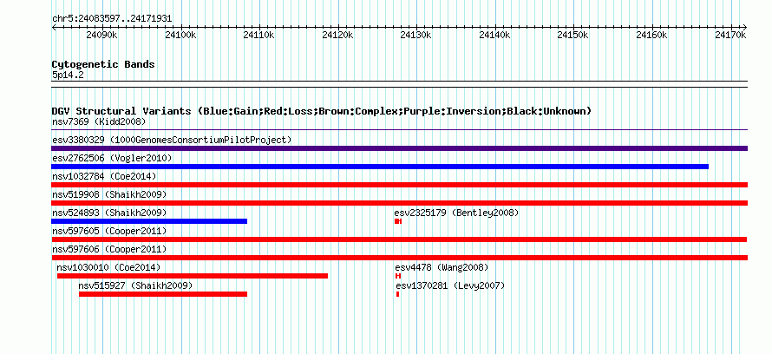This screenshot has height=354, width=772.
Task: Click the short blue nsv524893 gain bar
Action: [149, 221]
